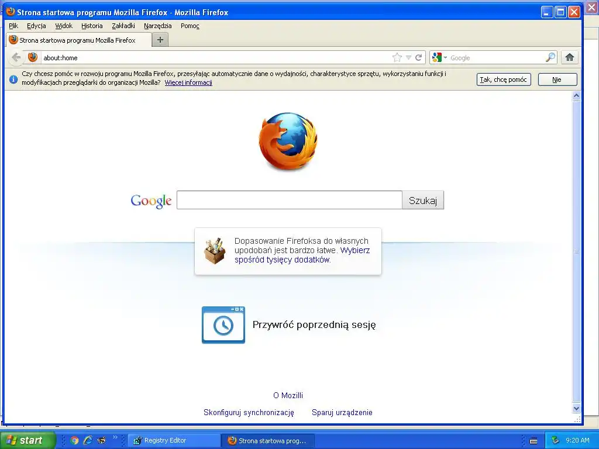Expand quick launch overflow chevron
The height and width of the screenshot is (449, 599).
(115, 437)
